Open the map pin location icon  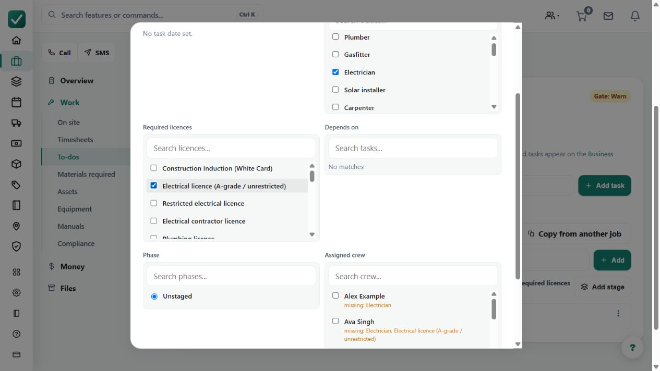click(x=16, y=226)
